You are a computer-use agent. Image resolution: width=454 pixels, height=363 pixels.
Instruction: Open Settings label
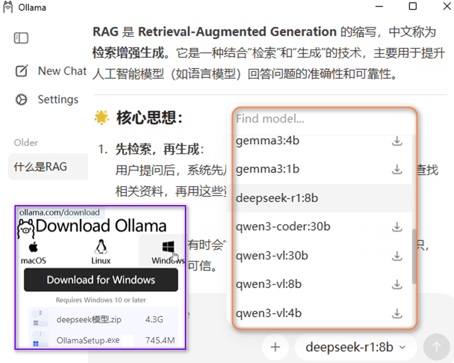[x=58, y=99]
